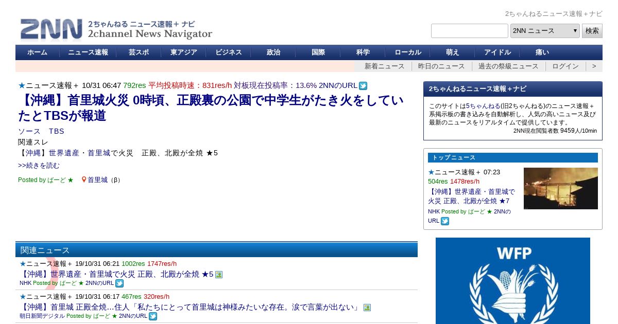
Task: Click 1002res count in 06:21 related row
Action: [133, 264]
